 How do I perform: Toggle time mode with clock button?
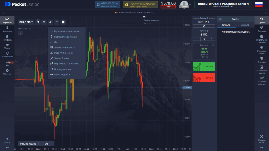(204, 26)
